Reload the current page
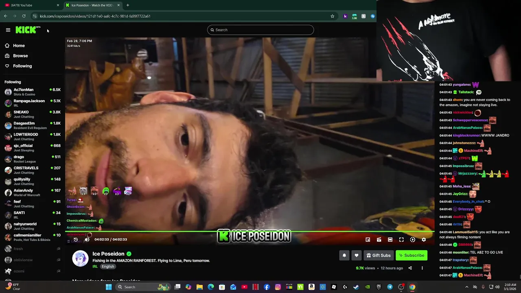This screenshot has height=293, width=521. (24, 16)
